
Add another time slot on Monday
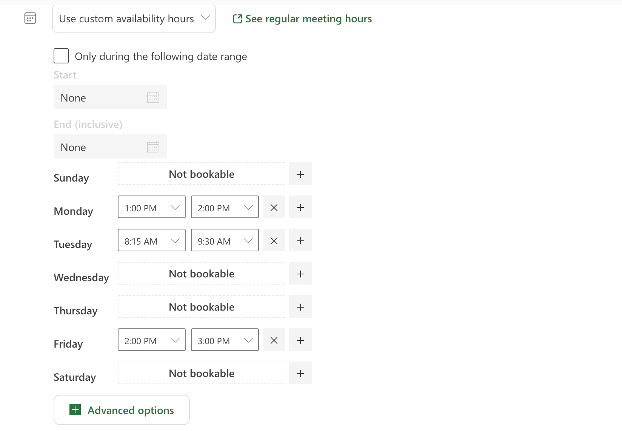coord(300,207)
